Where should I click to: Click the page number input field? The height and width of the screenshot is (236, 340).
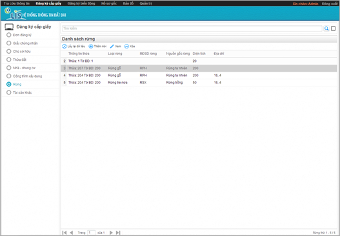91,233
